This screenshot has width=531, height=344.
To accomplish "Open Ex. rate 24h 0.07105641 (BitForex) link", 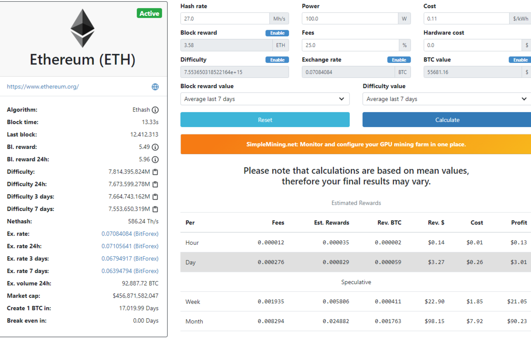I will tap(130, 246).
